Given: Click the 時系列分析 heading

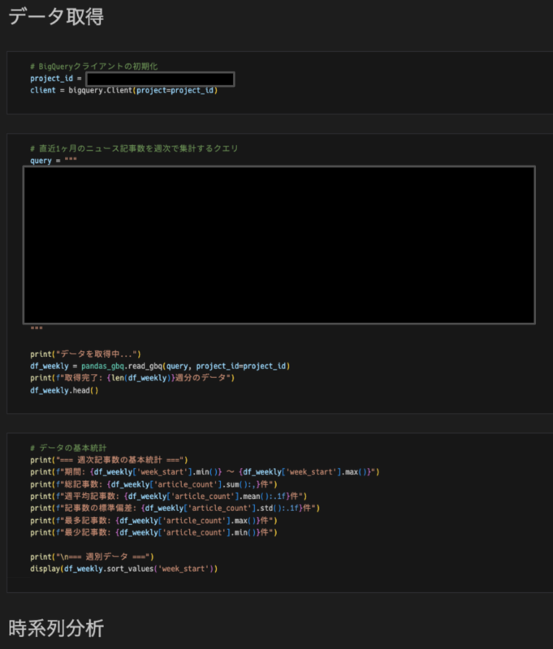Looking at the screenshot, I should [56, 628].
